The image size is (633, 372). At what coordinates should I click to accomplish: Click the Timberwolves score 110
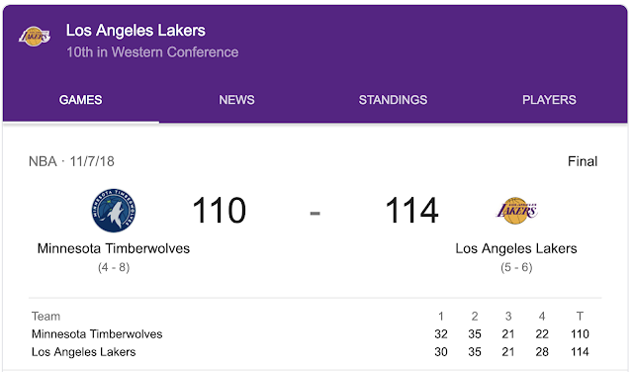(219, 210)
